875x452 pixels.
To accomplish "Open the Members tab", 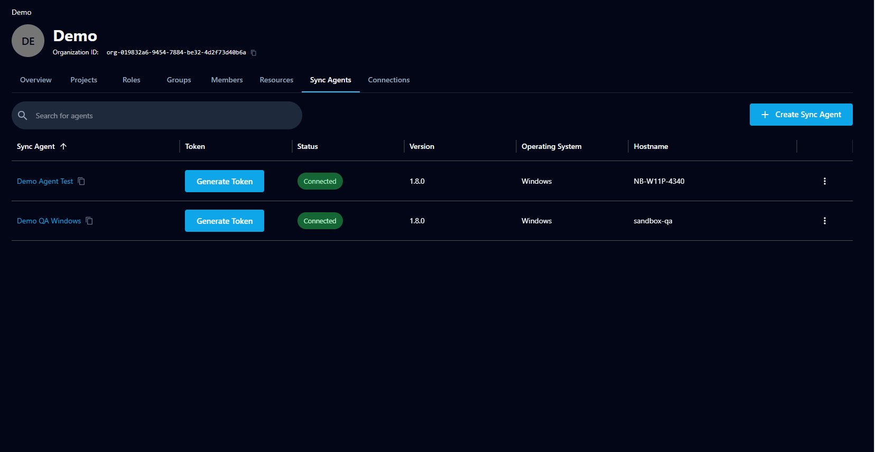I will point(227,80).
